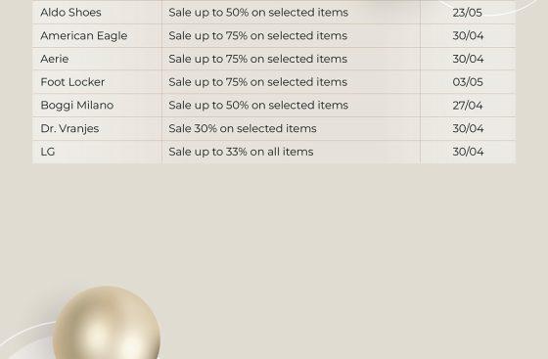Select American Eagle 75% sale text
Viewport: 548px width, 359px height.
[x=258, y=35]
